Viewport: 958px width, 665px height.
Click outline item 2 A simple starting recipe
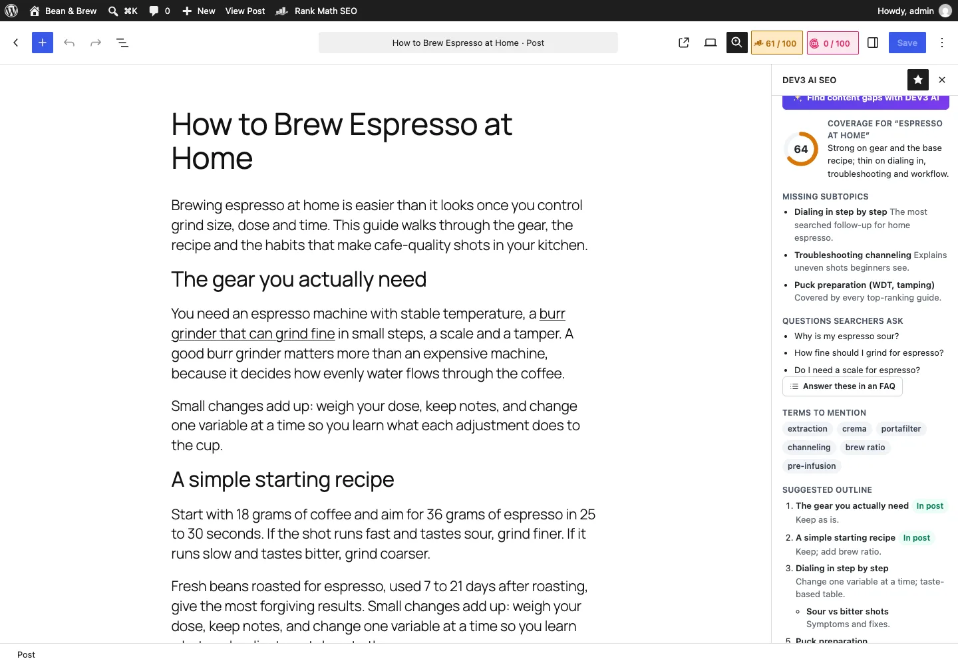coord(846,538)
